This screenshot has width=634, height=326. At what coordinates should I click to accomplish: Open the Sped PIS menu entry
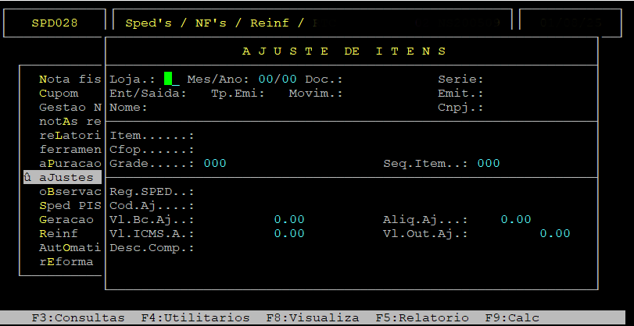pyautogui.click(x=70, y=205)
